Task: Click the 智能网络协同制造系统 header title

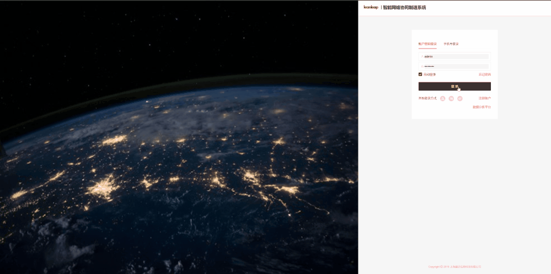Action: (404, 7)
